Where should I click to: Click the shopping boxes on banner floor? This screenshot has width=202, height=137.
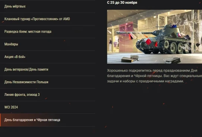(x=130, y=59)
